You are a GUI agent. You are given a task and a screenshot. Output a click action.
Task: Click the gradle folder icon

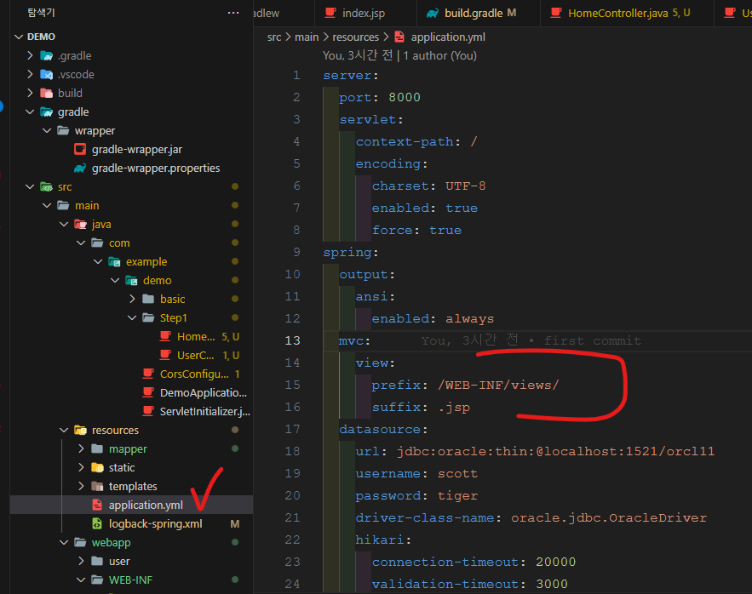point(47,111)
